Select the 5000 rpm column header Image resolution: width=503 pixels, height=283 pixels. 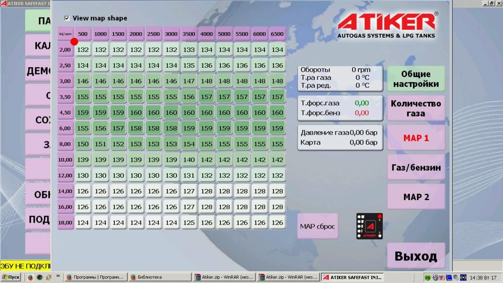click(x=224, y=34)
